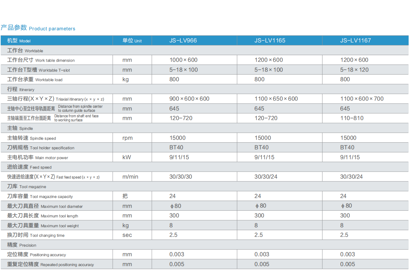Click the Tool magazine section heading
410x270 pixels.
[x=27, y=187]
